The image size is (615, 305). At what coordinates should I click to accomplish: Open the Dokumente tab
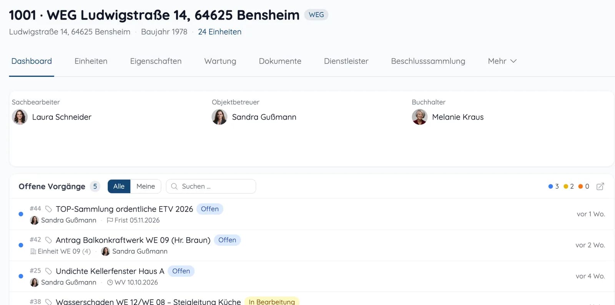point(280,61)
